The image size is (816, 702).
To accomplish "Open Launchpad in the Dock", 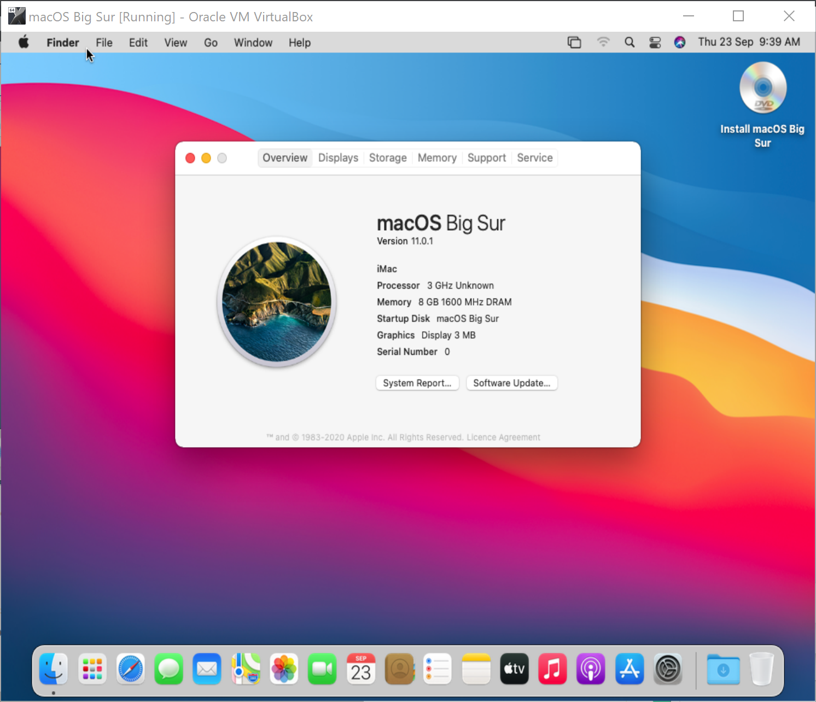I will 92,668.
